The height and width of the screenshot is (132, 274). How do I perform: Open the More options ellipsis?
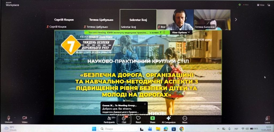(185, 120)
